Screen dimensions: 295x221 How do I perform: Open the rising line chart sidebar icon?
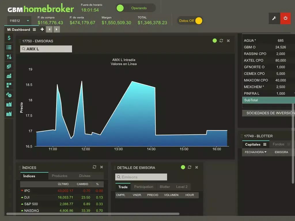click(9, 76)
